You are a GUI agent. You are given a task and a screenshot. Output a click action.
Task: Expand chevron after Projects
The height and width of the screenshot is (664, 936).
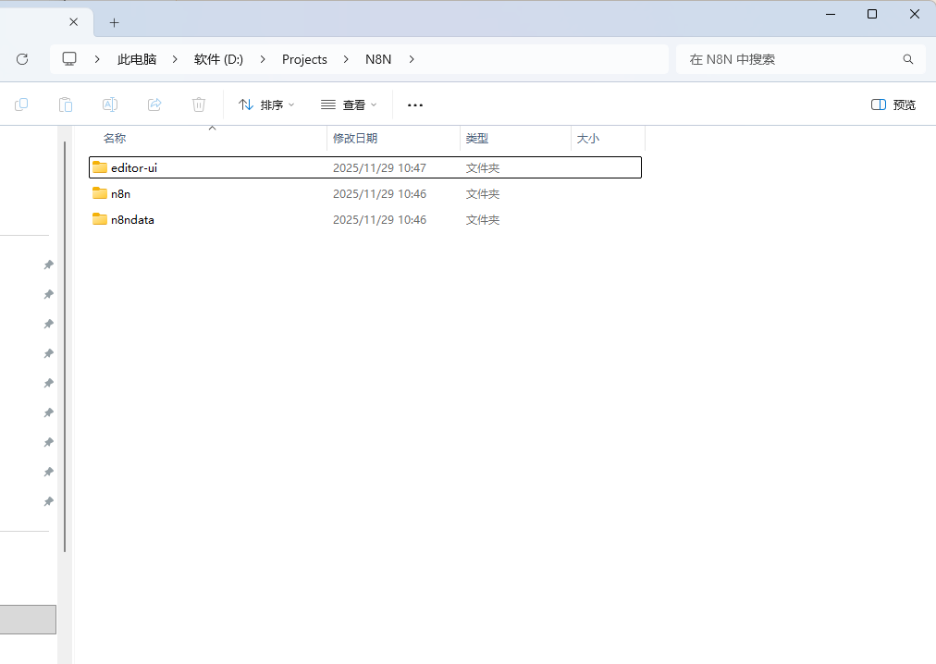click(346, 59)
